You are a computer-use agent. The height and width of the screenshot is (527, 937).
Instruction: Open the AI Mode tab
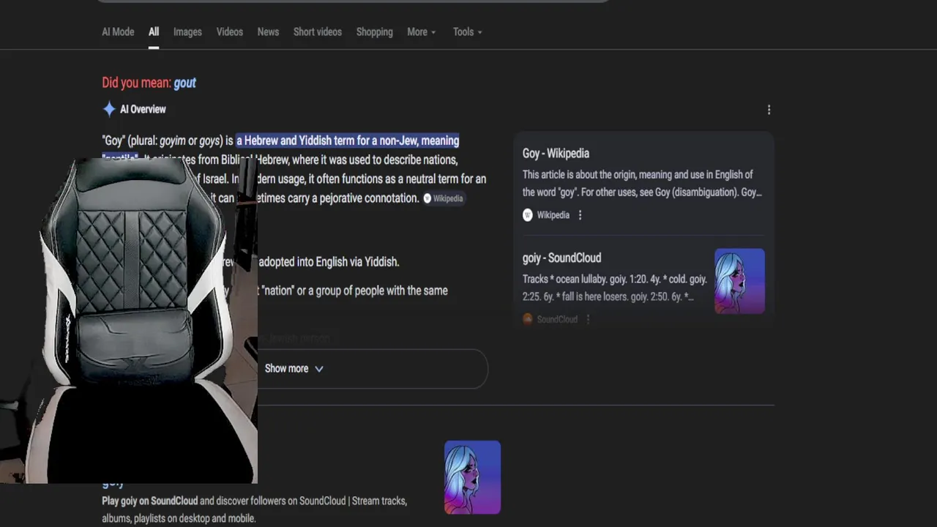click(118, 32)
